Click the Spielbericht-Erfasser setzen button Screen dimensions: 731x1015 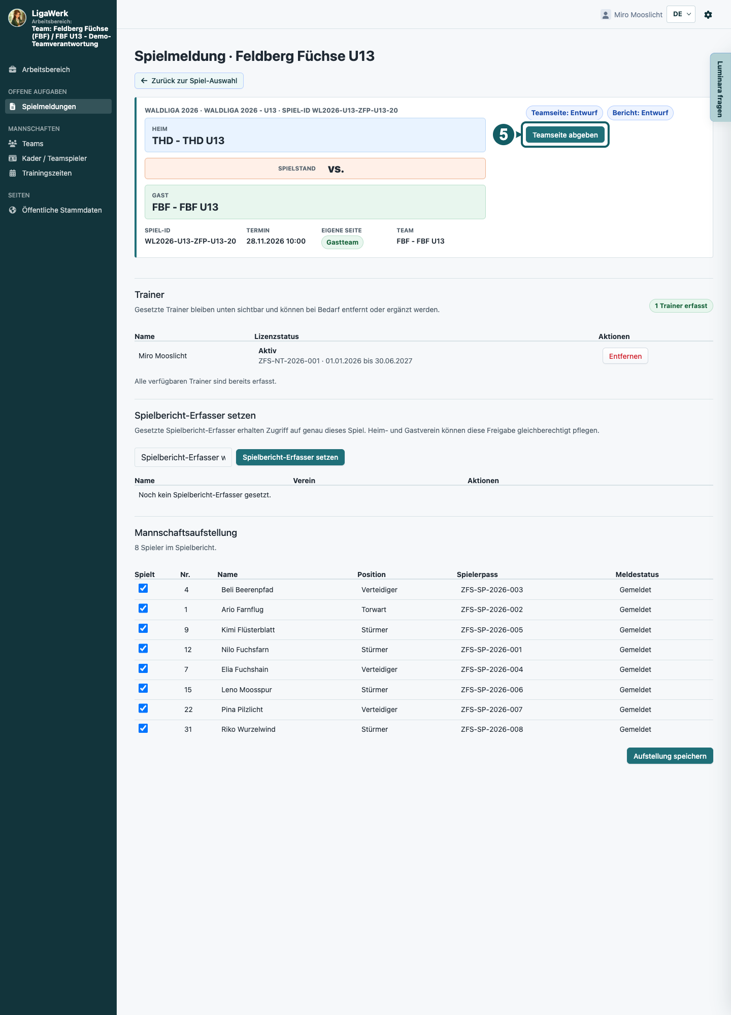pos(290,457)
